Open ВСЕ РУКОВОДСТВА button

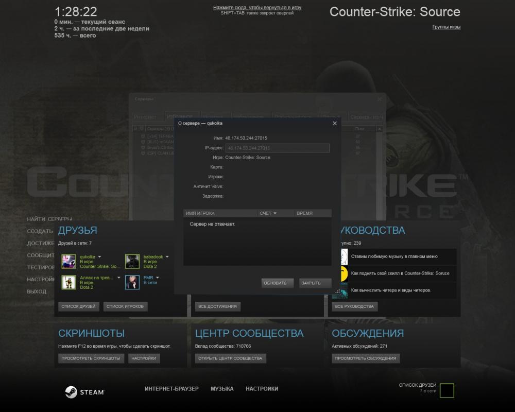(354, 306)
